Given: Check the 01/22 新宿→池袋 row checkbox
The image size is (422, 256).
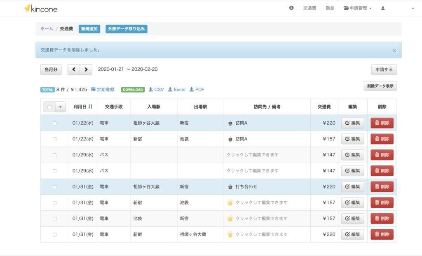Looking at the screenshot, I should tap(55, 139).
